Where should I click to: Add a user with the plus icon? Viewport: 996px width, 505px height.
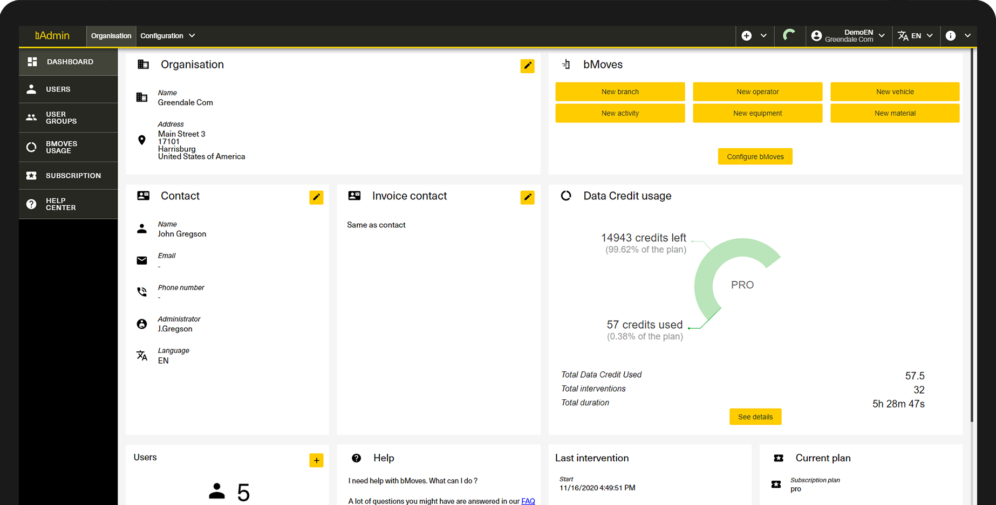click(x=316, y=460)
